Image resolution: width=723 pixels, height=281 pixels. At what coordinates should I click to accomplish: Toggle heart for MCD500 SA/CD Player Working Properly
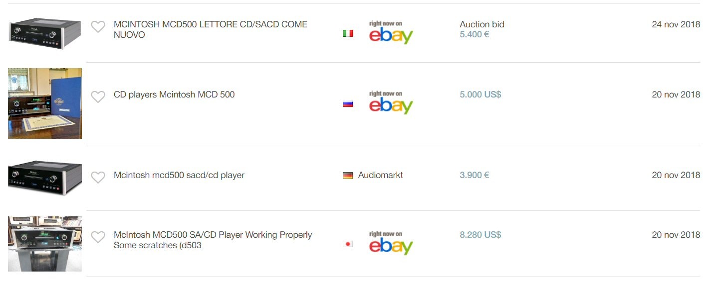(x=98, y=237)
